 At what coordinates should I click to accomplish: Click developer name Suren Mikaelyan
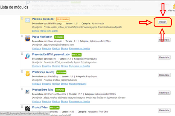tap(55, 41)
